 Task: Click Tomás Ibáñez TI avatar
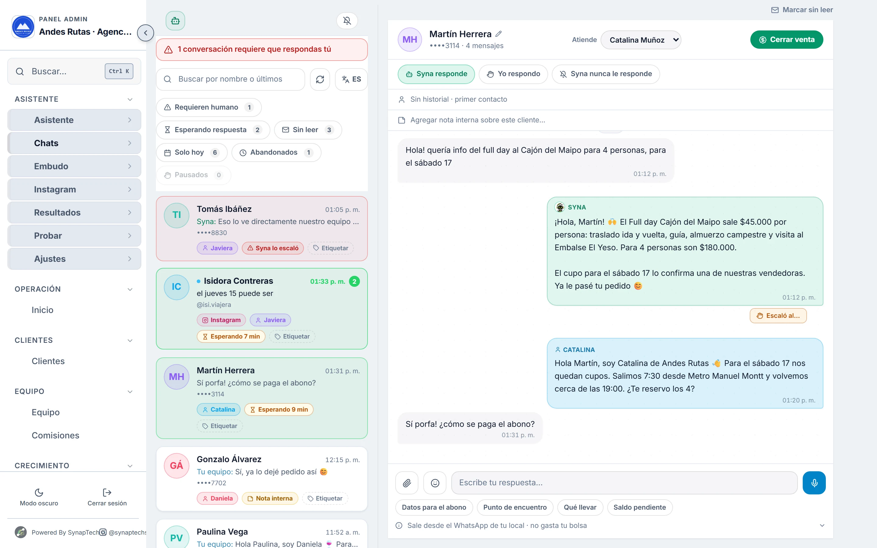(x=177, y=215)
